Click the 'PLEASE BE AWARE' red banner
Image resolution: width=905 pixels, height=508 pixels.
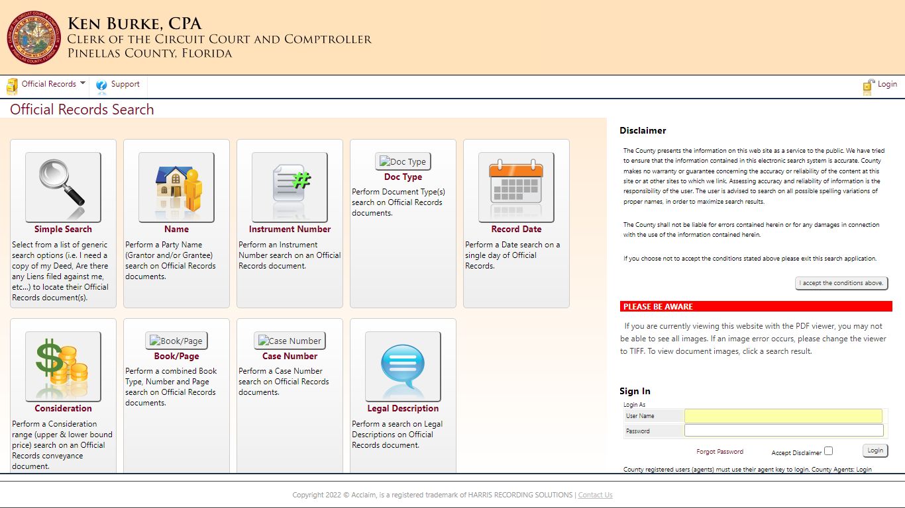click(755, 307)
